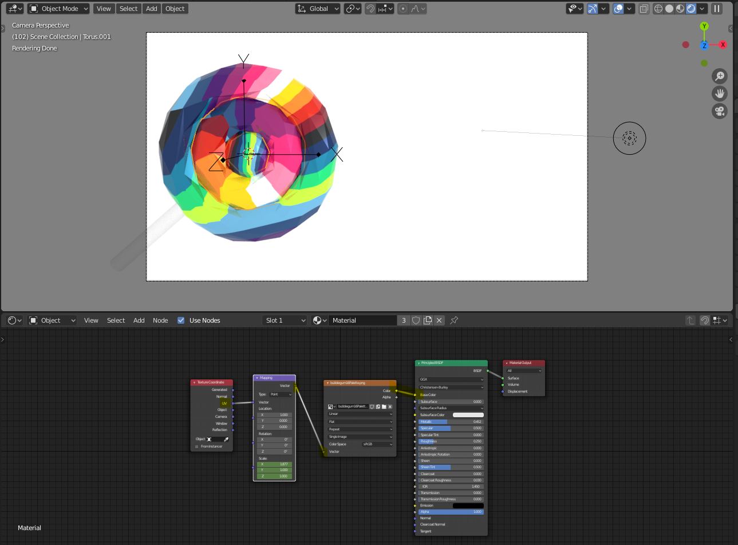Click the Material name field

(362, 320)
